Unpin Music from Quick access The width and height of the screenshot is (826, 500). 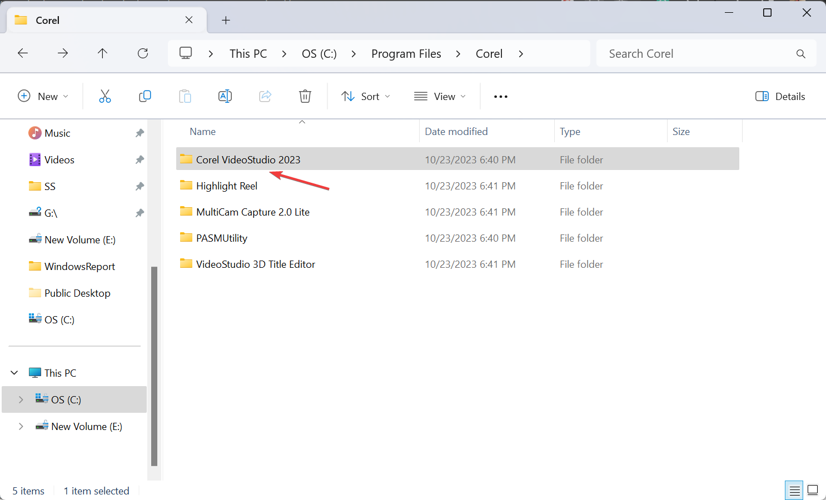pyautogui.click(x=140, y=133)
